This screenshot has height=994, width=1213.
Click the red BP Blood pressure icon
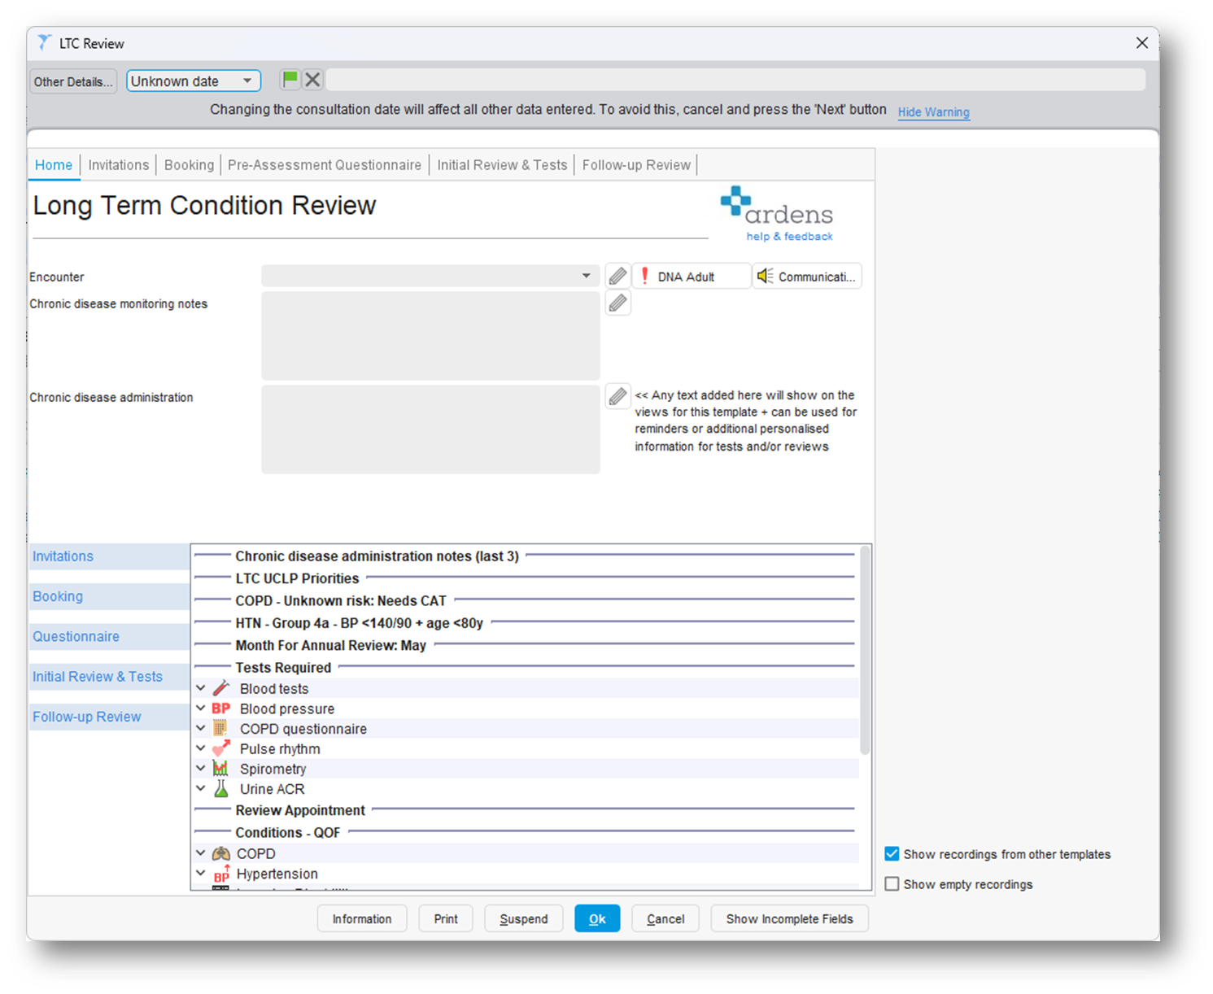[220, 708]
